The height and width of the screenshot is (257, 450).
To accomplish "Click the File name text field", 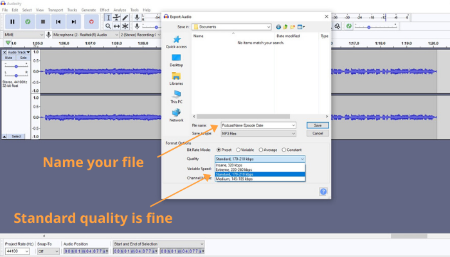I will coord(255,125).
